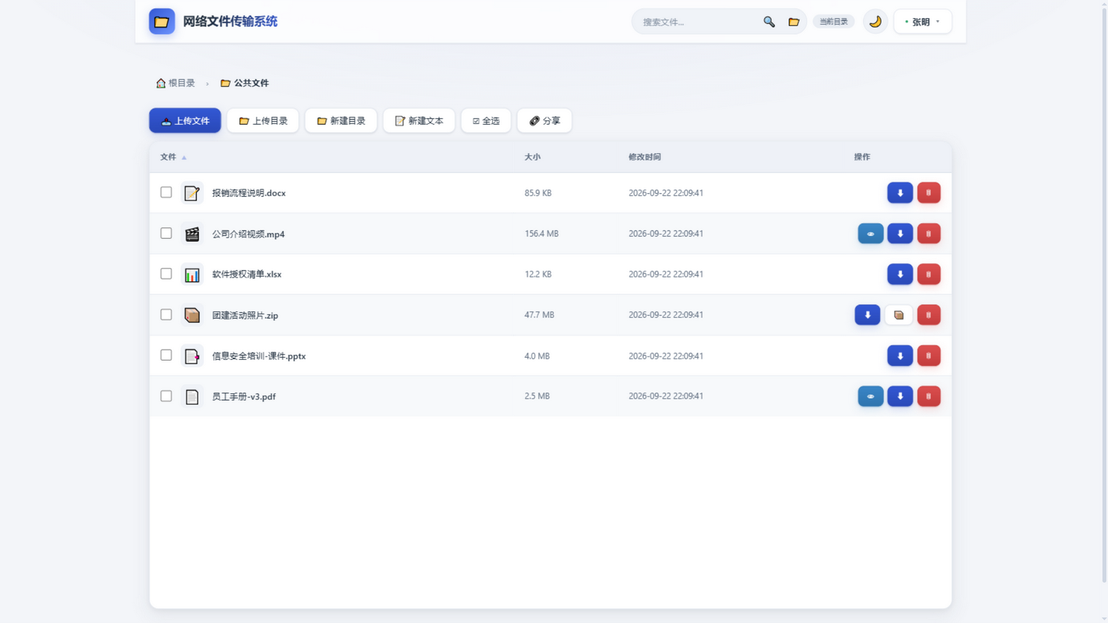Image resolution: width=1108 pixels, height=623 pixels.
Task: Click 大小 column header
Action: [x=533, y=157]
